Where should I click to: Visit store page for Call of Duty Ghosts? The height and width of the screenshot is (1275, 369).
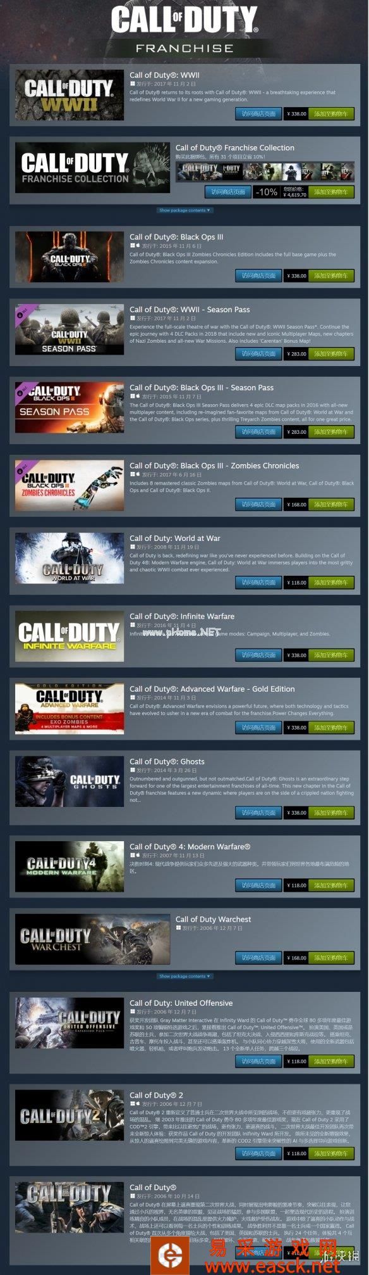(258, 812)
